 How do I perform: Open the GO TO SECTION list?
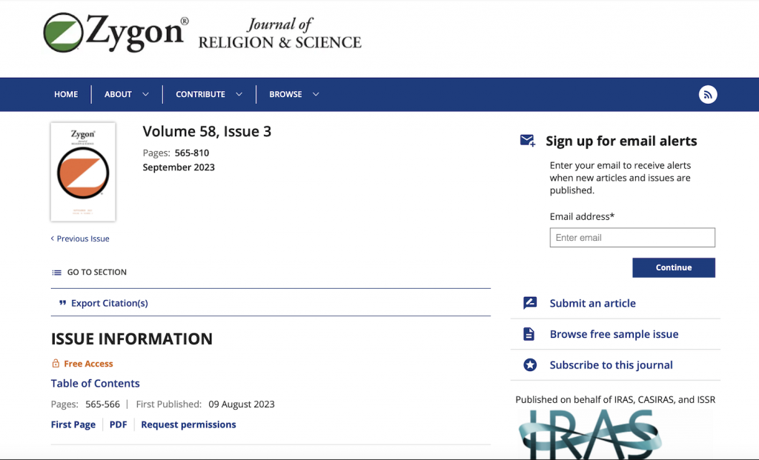[x=96, y=273]
